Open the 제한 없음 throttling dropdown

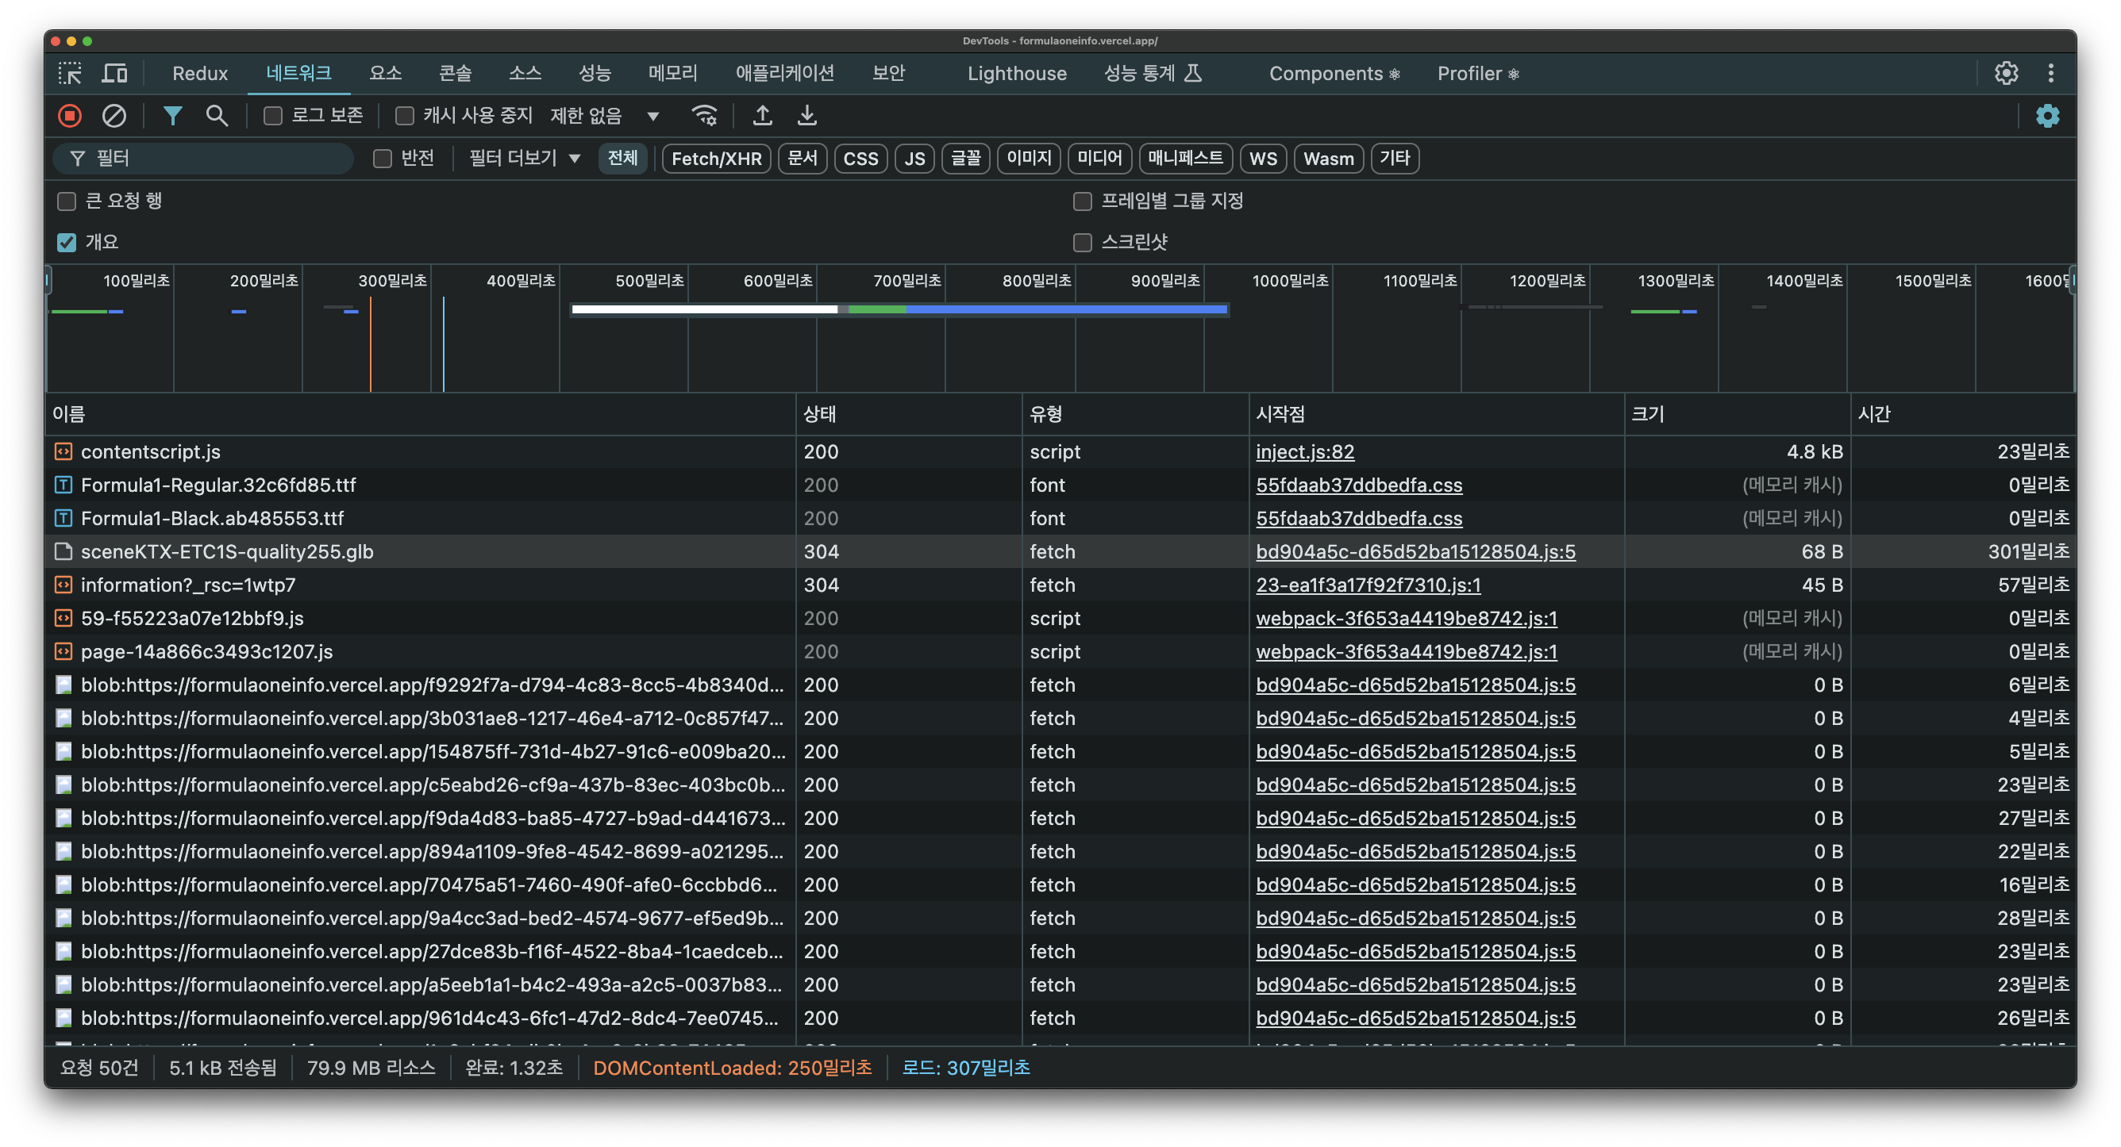pos(605,116)
